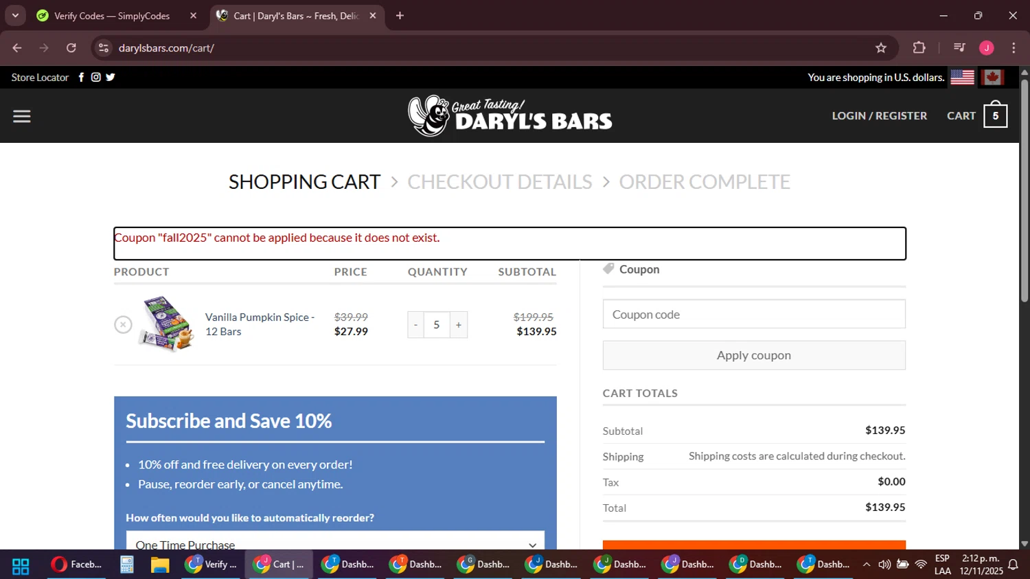Viewport: 1030px width, 579px height.
Task: Open the hamburger menu icon
Action: click(22, 116)
